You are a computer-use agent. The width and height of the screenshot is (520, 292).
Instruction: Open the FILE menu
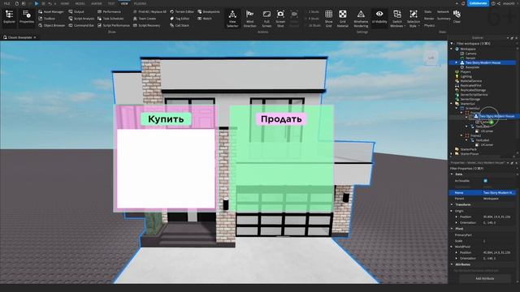pos(6,3)
